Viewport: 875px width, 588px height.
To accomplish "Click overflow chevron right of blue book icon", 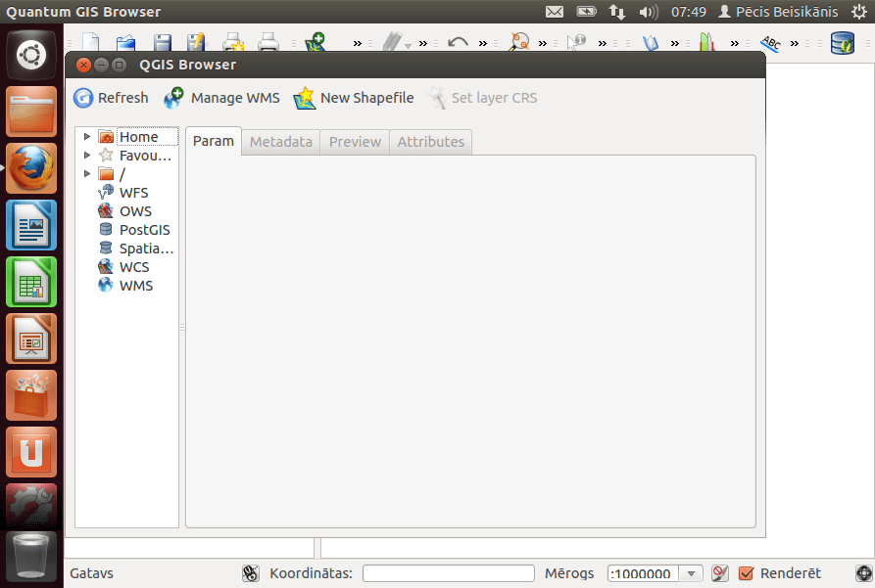I will tap(675, 43).
